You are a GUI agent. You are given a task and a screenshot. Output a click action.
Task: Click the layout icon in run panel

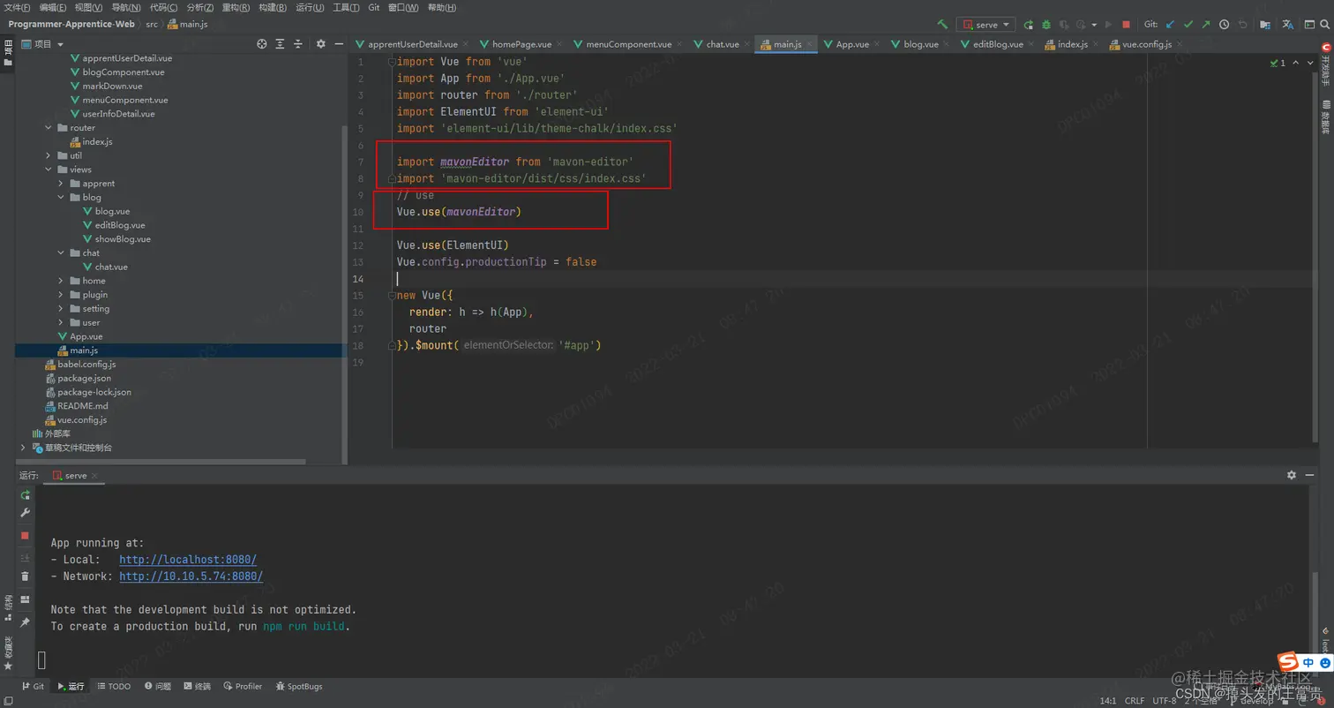[x=26, y=600]
